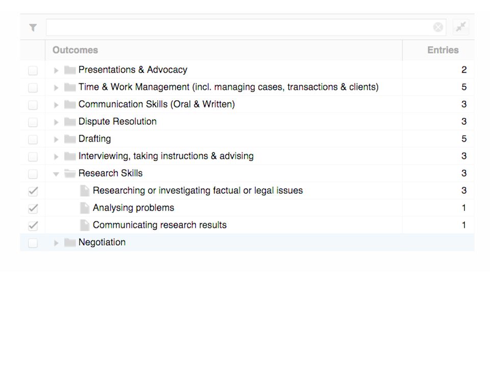Clear the filter text with X icon
Screen dimensions: 490x368
[x=438, y=28]
